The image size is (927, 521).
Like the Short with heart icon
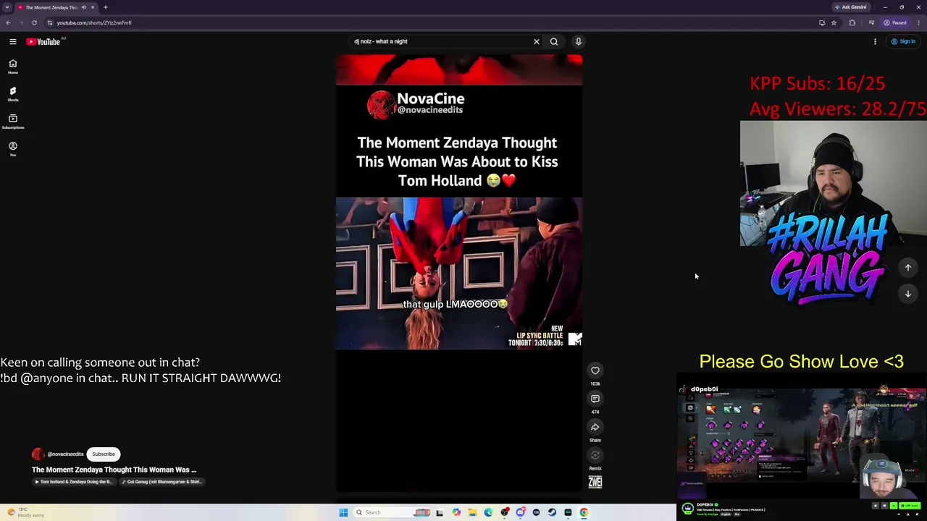coord(595,370)
